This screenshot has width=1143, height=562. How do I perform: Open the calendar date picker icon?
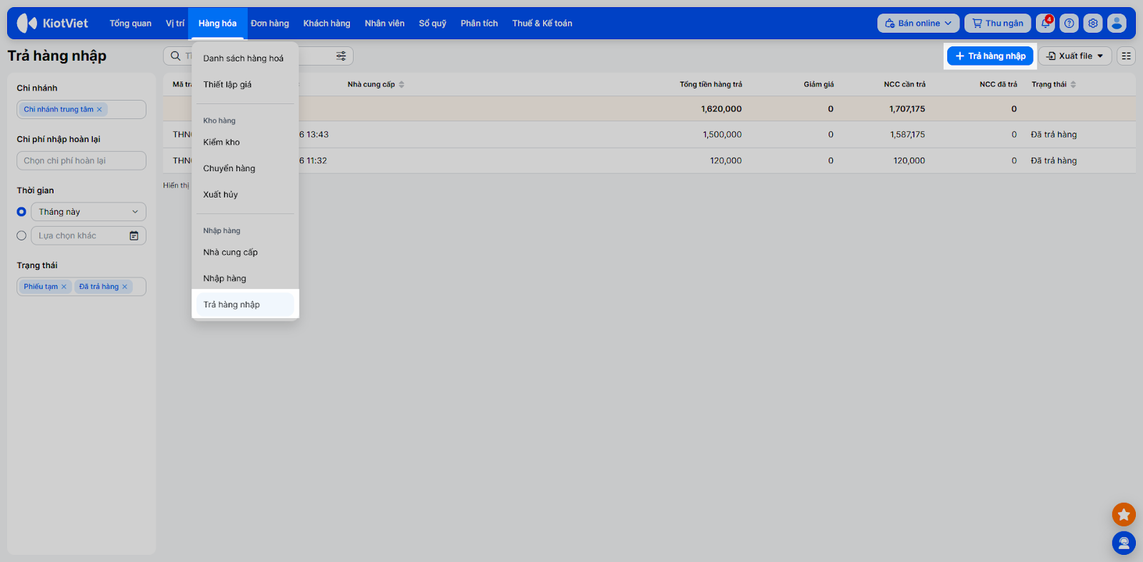click(134, 235)
